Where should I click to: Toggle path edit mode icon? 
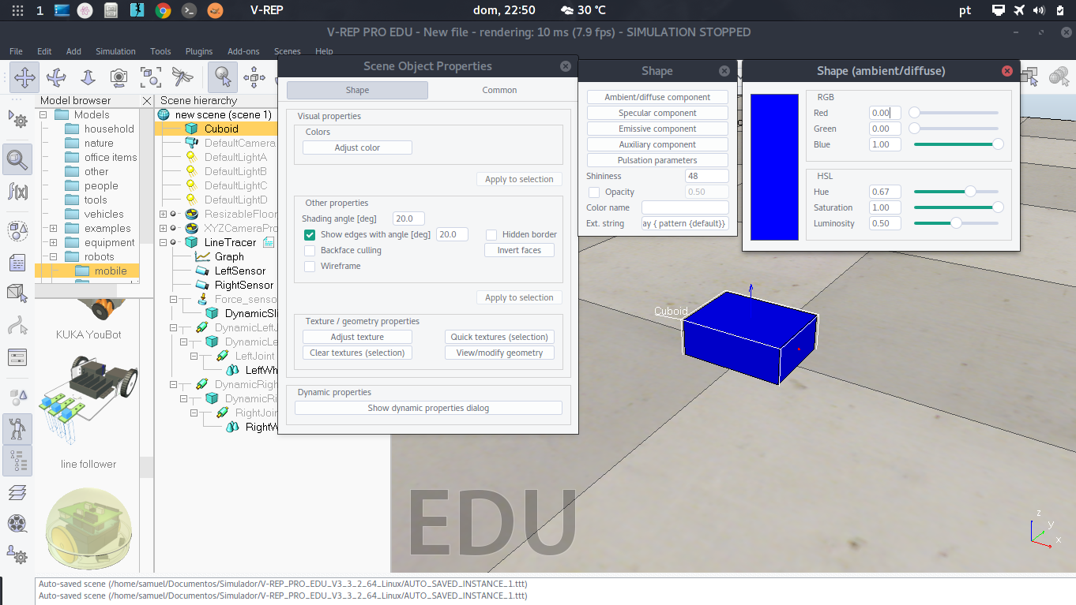click(17, 326)
